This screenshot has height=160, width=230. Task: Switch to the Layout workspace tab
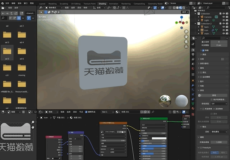point(42,4)
